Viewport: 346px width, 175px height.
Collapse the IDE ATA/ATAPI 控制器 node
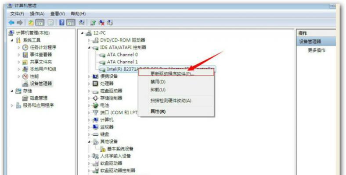point(89,48)
